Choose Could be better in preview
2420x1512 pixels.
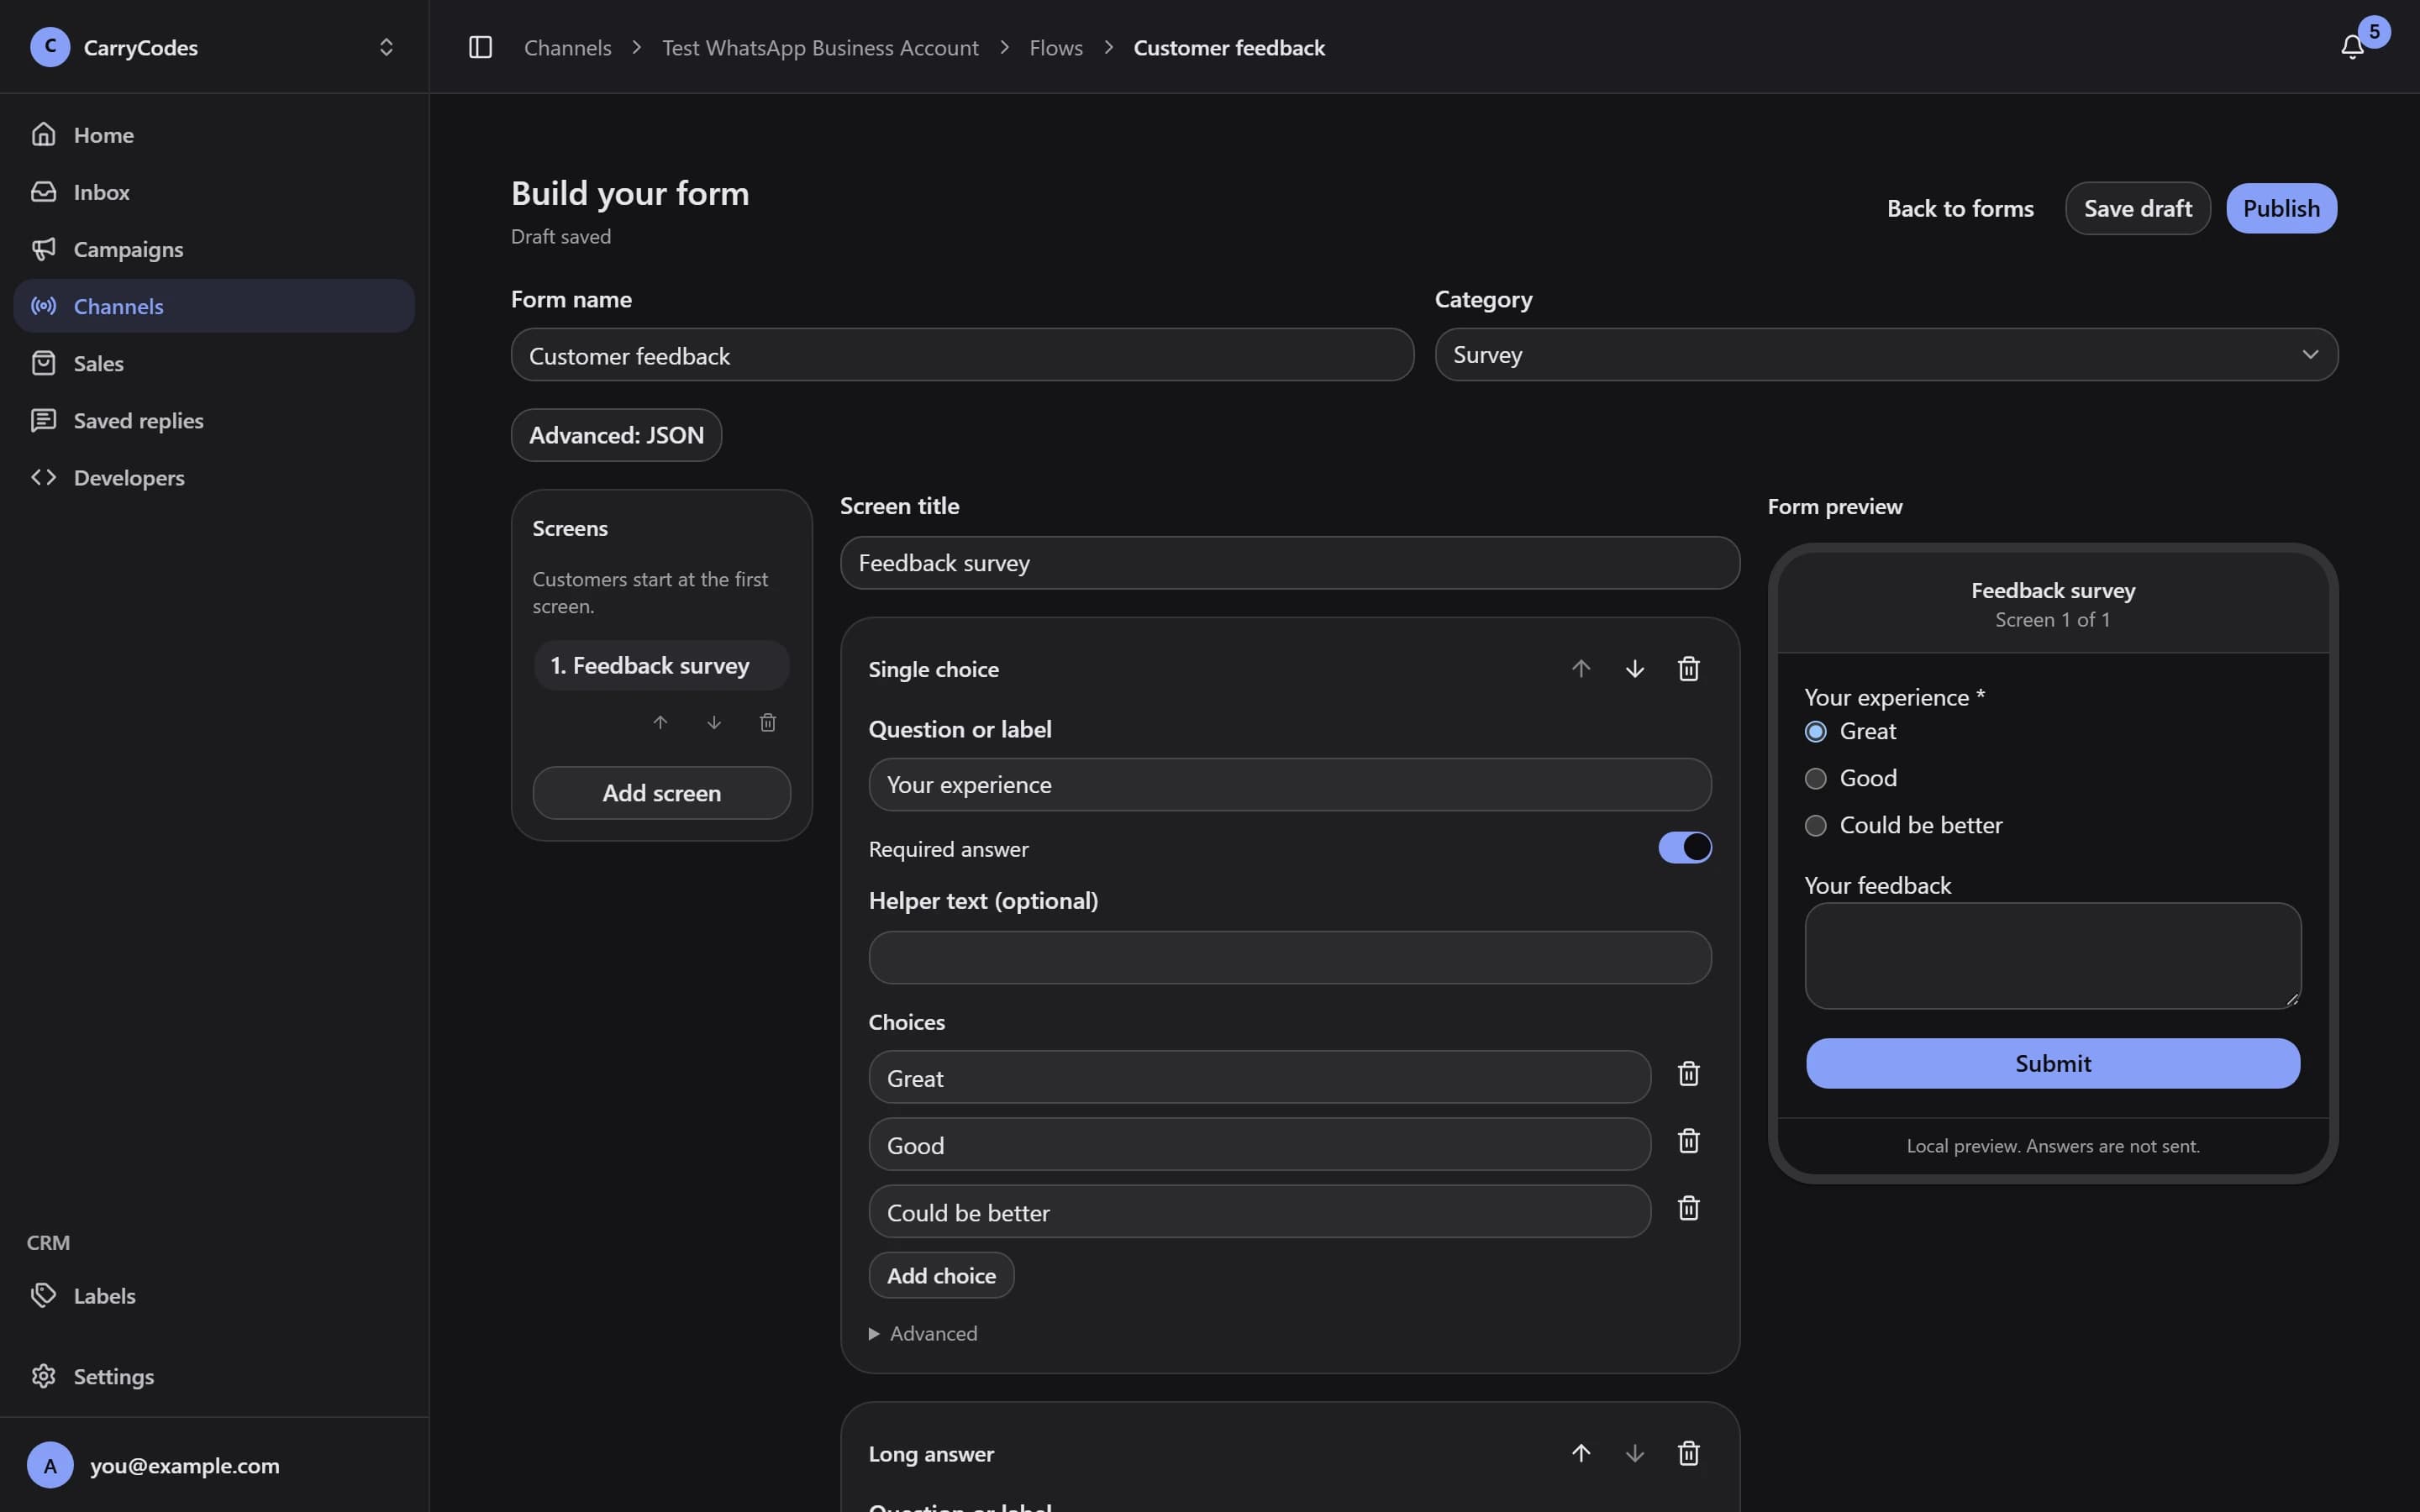tap(1815, 826)
